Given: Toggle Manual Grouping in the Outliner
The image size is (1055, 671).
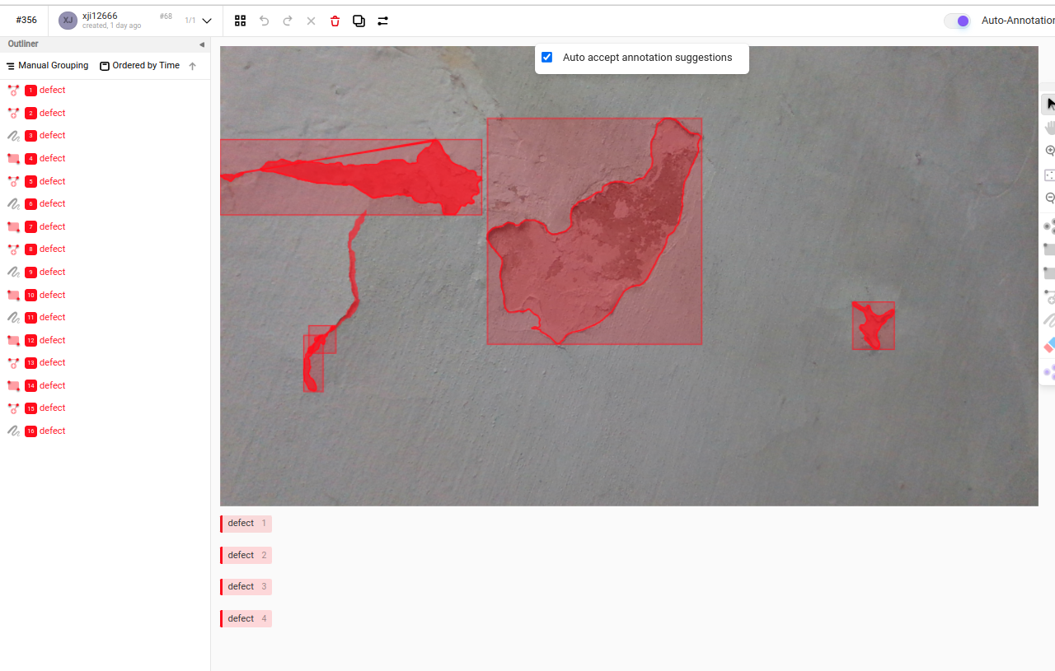Looking at the screenshot, I should click(x=46, y=65).
